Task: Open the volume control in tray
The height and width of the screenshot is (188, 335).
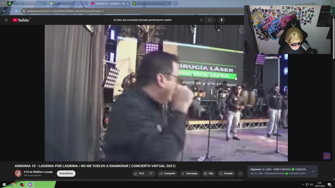Action: coord(311,185)
